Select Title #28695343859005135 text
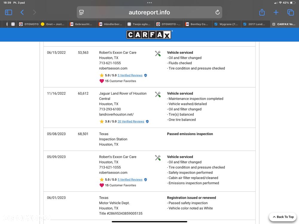Screen dimensions: 299x224 click(x=121, y=213)
